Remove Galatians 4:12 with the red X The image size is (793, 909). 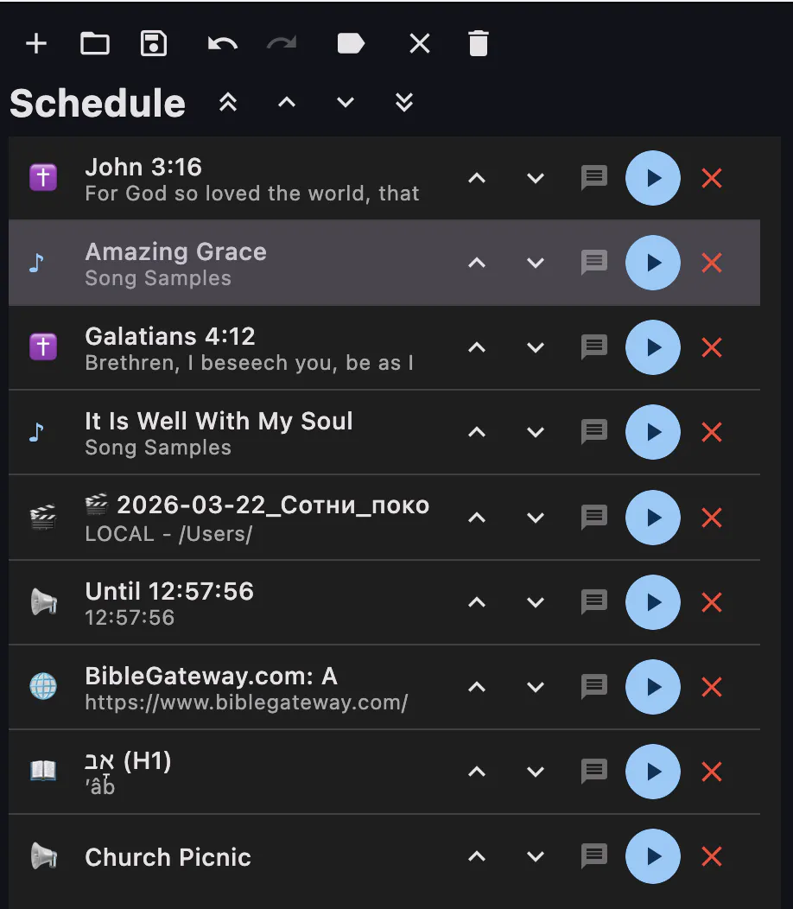click(711, 347)
